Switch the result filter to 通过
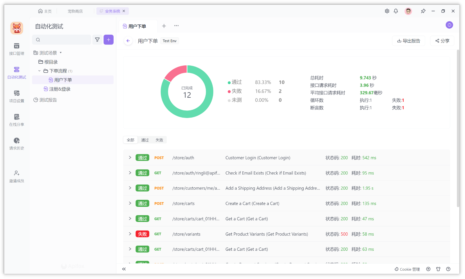 145,140
